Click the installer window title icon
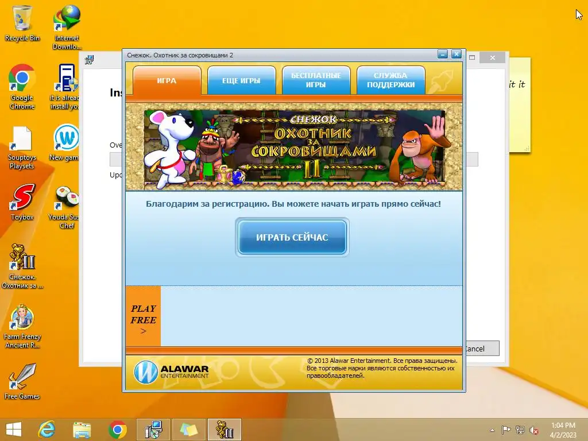This screenshot has height=441, width=588. coord(89,59)
